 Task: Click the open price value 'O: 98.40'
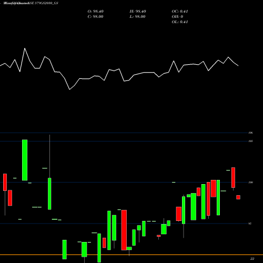95,12
